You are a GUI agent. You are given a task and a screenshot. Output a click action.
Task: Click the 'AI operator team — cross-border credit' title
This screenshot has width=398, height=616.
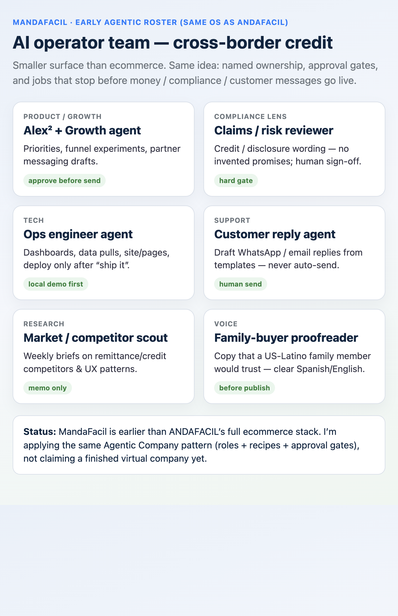click(x=173, y=43)
